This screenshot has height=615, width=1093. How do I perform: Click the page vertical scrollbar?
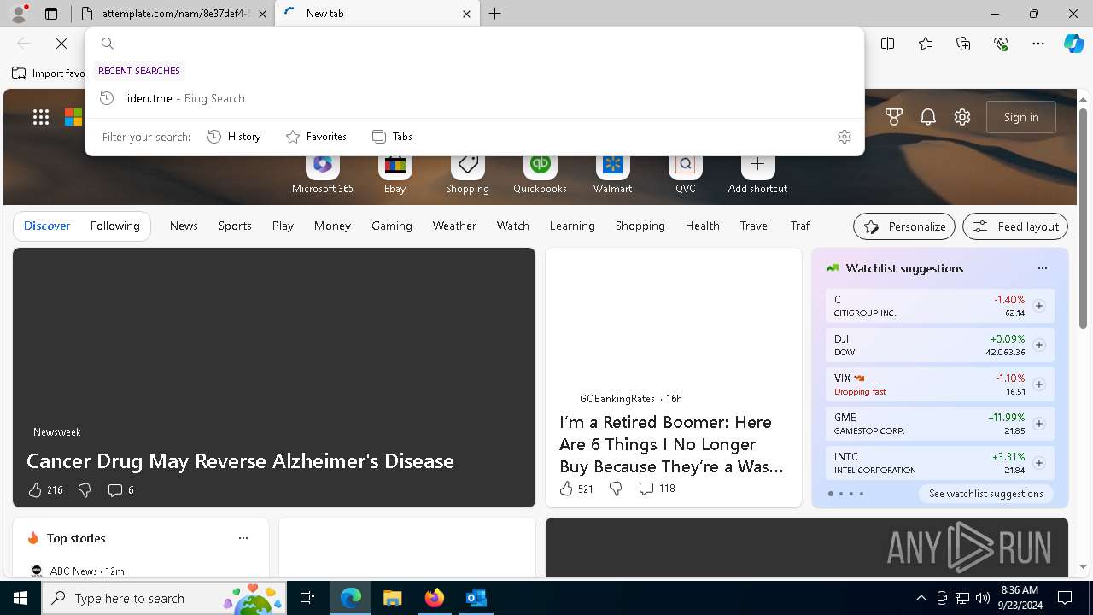click(1084, 218)
